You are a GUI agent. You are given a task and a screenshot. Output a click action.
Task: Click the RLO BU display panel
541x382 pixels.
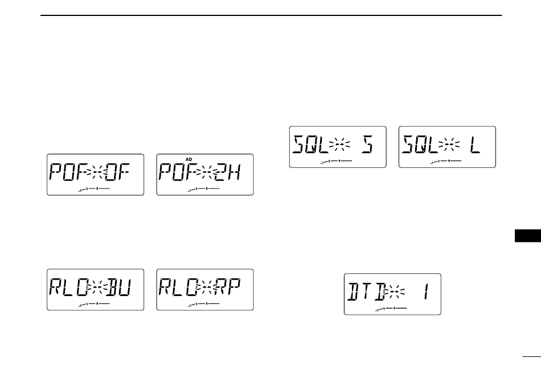tap(95, 290)
